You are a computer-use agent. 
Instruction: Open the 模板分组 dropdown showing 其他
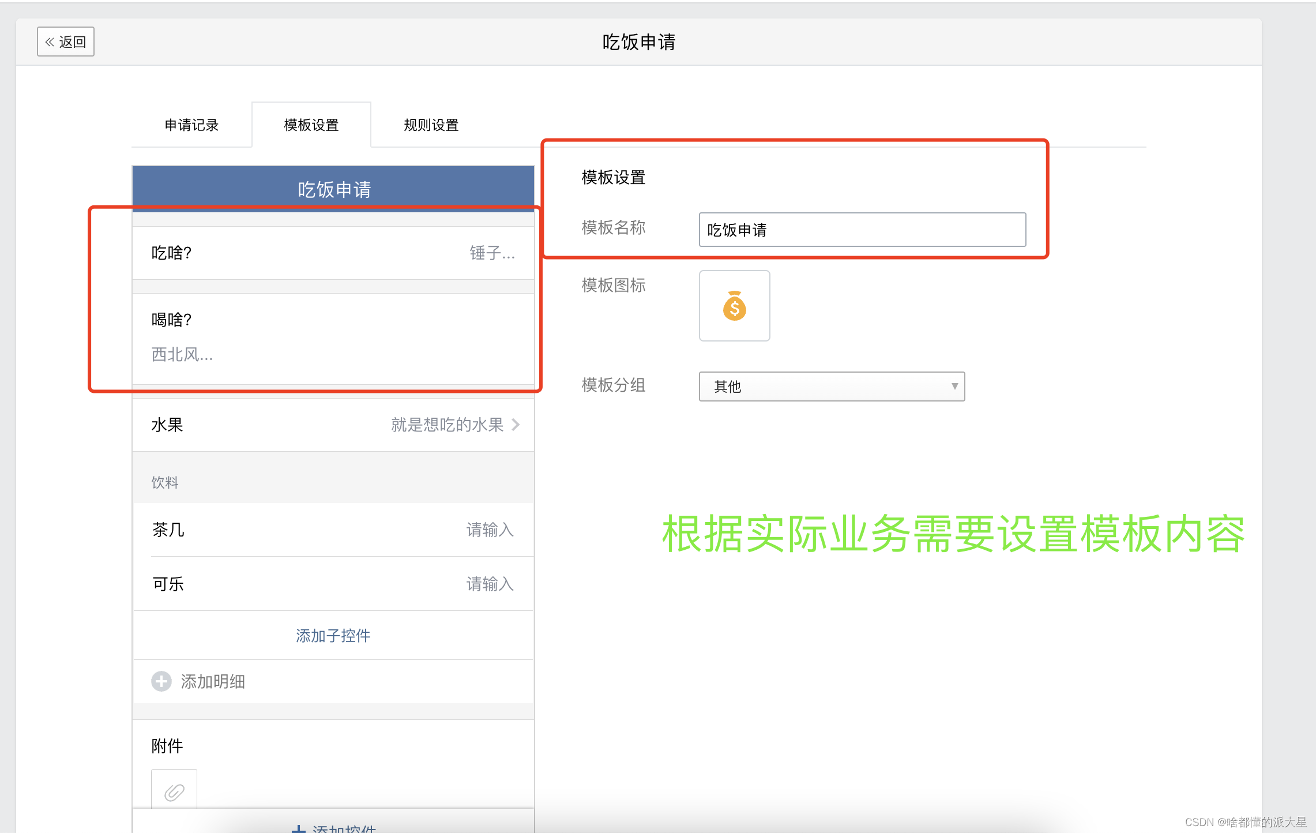(832, 387)
